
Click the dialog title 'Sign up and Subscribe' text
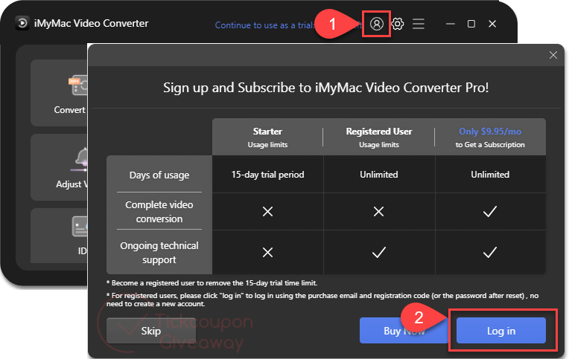coord(326,88)
